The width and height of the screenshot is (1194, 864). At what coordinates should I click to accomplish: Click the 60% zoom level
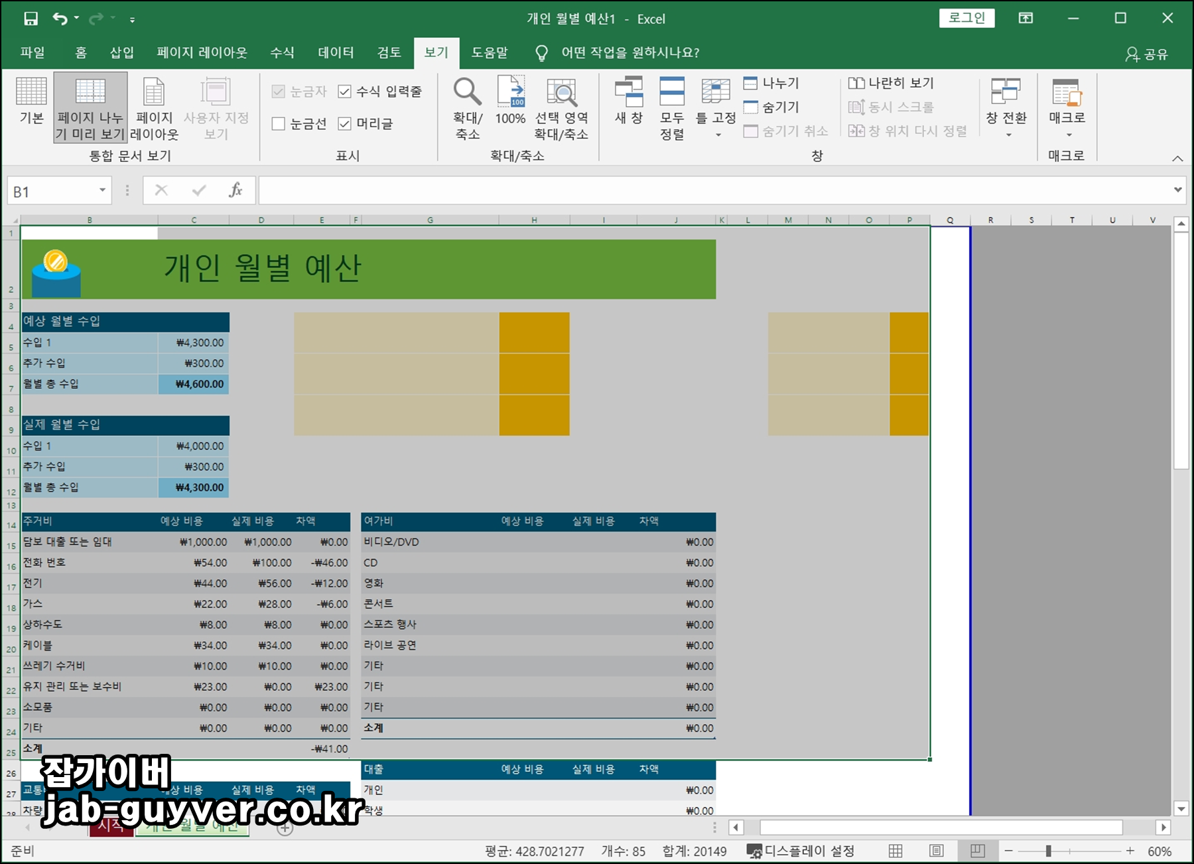(1160, 851)
